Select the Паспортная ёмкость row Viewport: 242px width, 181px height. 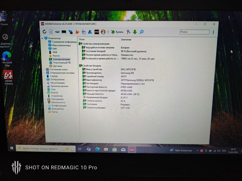[118, 87]
